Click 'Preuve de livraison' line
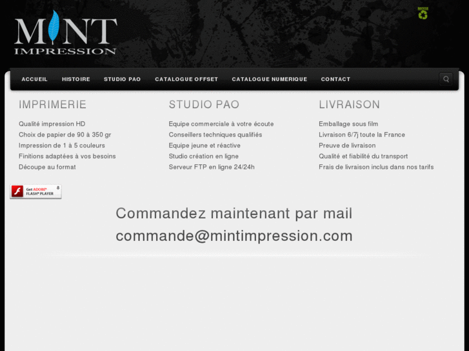This screenshot has height=351, width=469. 347,146
